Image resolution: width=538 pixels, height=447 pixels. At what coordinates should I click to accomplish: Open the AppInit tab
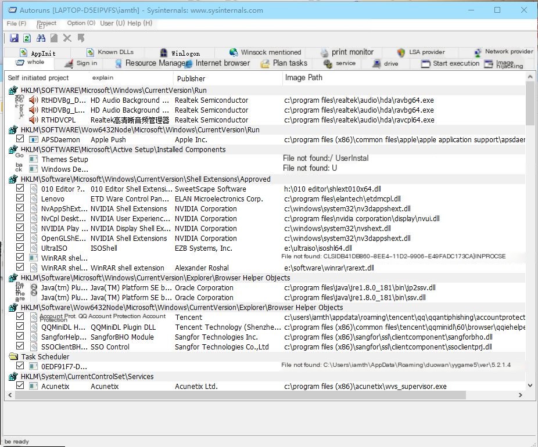tap(38, 53)
